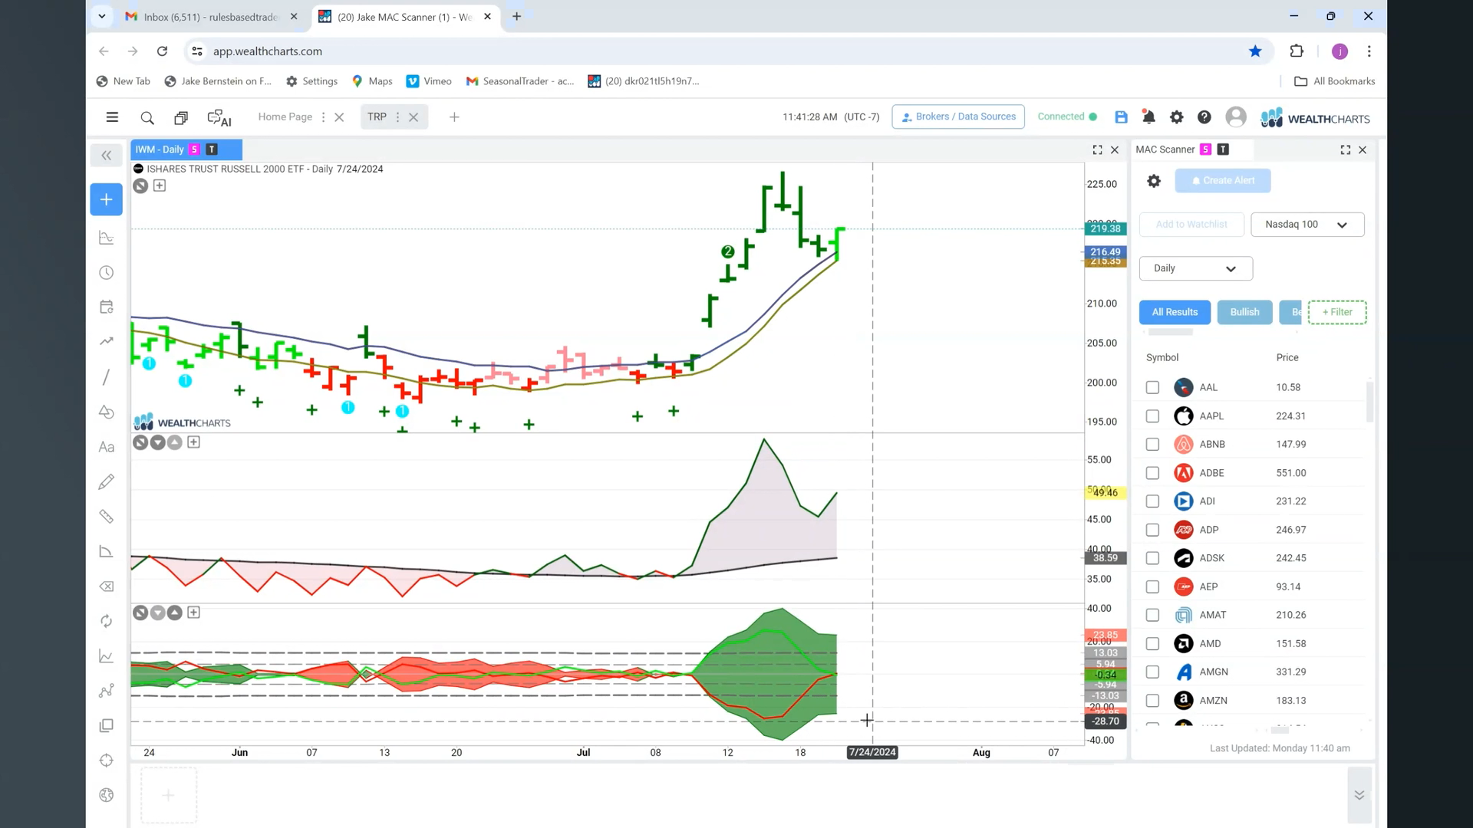Select the ruler measure tool
Viewport: 1473px width, 828px height.
tap(107, 517)
